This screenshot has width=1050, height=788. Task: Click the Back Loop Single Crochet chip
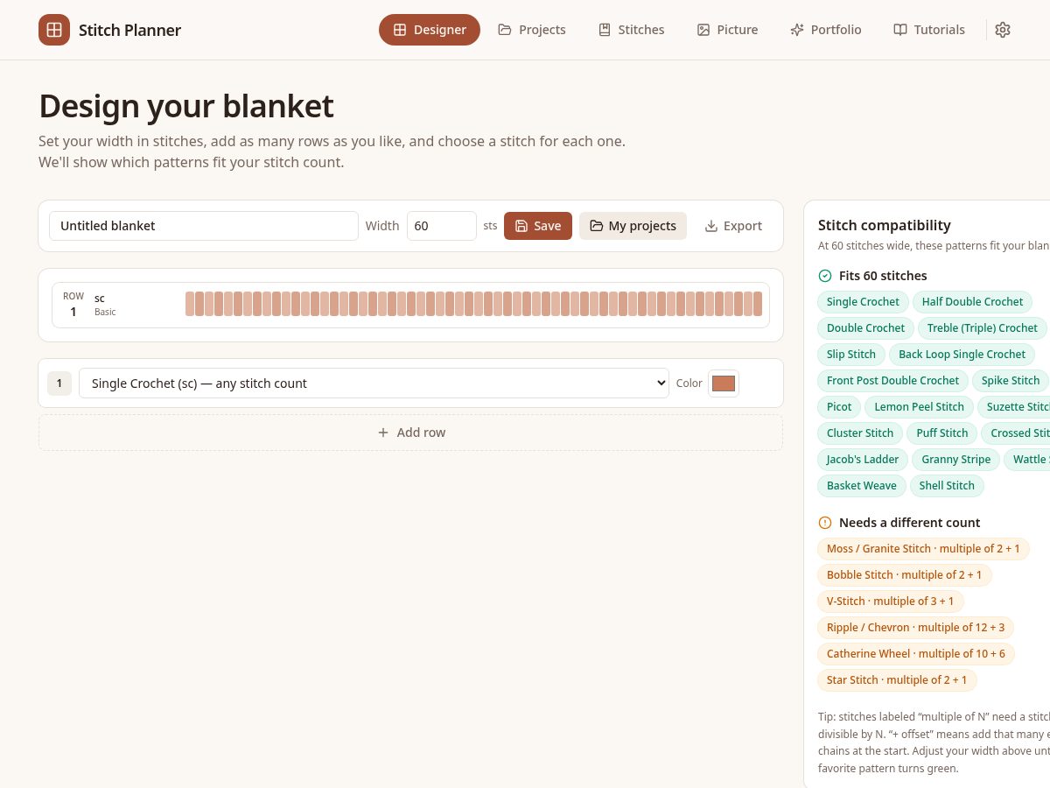click(962, 355)
